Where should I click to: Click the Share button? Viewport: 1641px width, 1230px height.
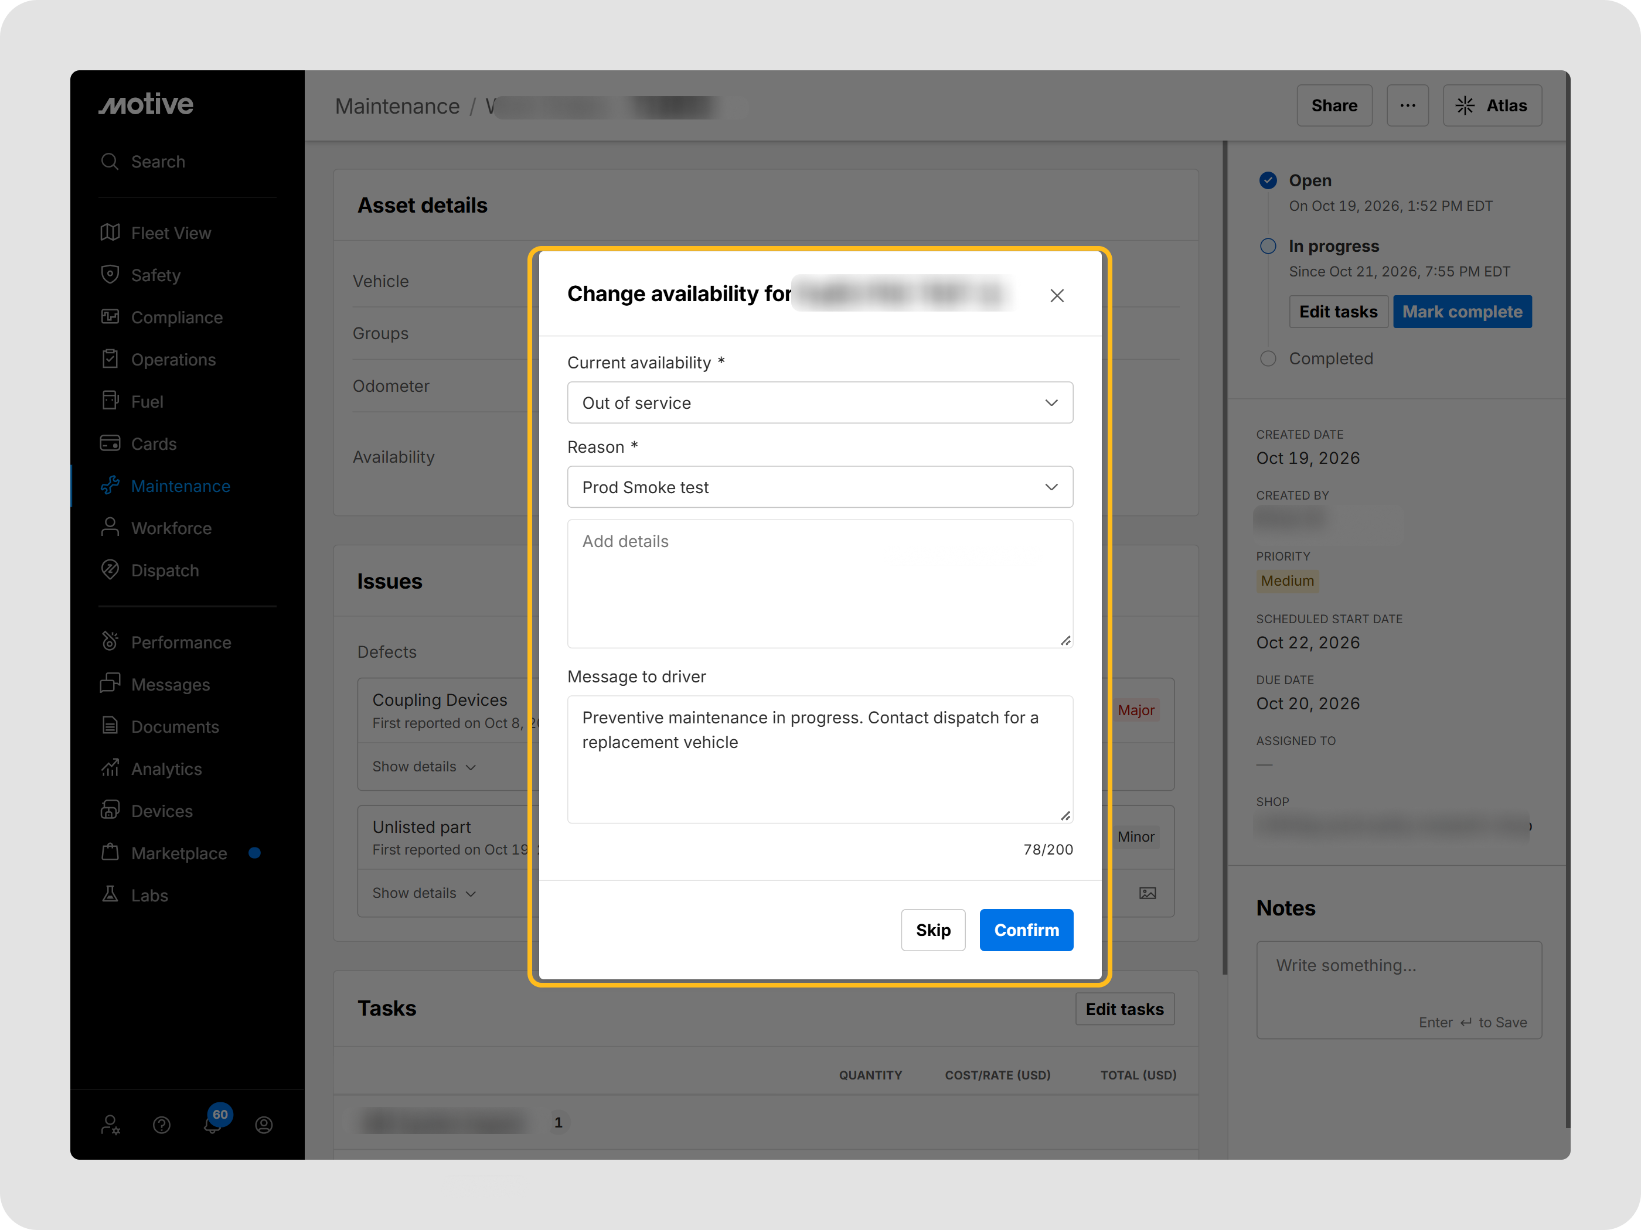(x=1334, y=105)
